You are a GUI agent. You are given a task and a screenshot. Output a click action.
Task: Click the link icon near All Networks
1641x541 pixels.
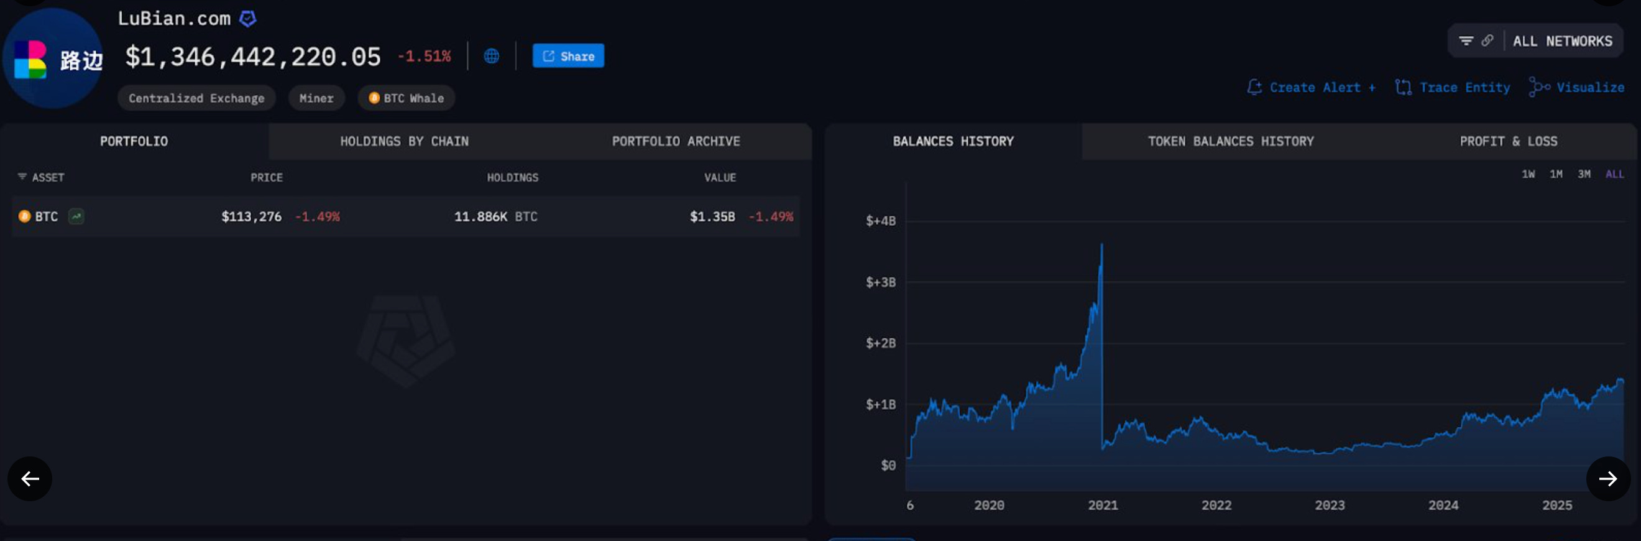click(1487, 41)
